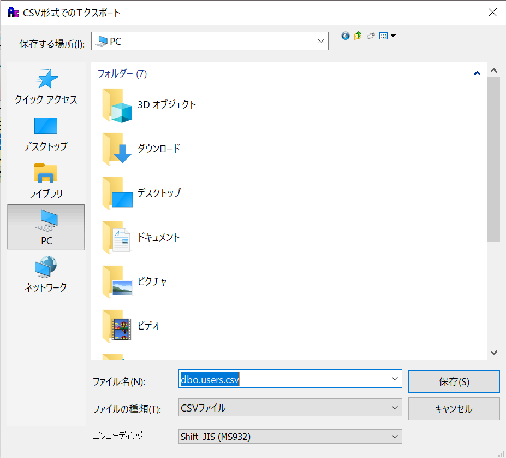Open the エンコーディング Shift_JIS dropdown
This screenshot has height=458, width=506.
click(x=290, y=436)
